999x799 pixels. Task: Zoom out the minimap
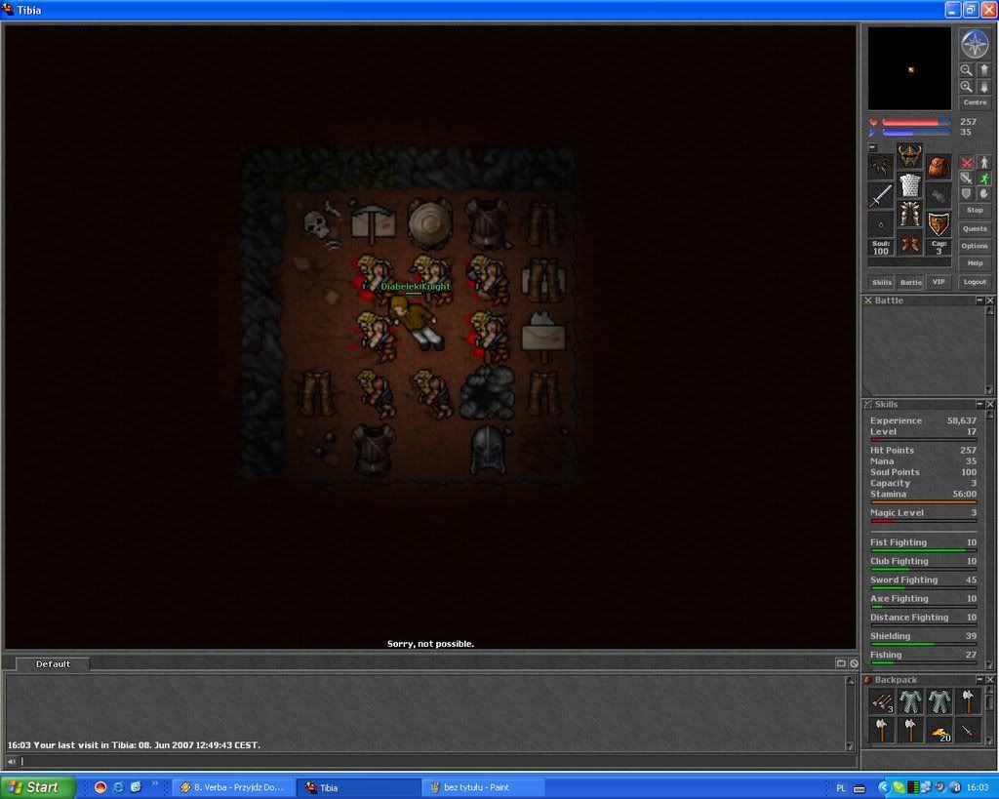(967, 70)
